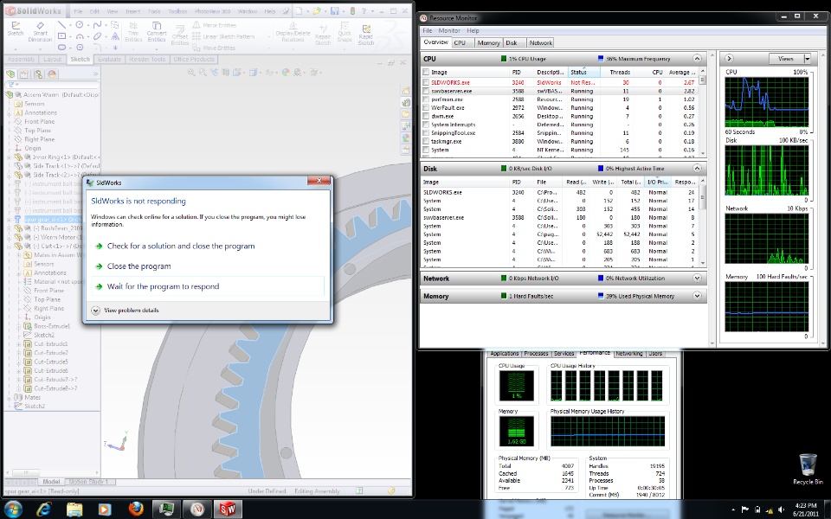The height and width of the screenshot is (519, 831).
Task: Open Internet Explorer from the taskbar
Action: 43,509
